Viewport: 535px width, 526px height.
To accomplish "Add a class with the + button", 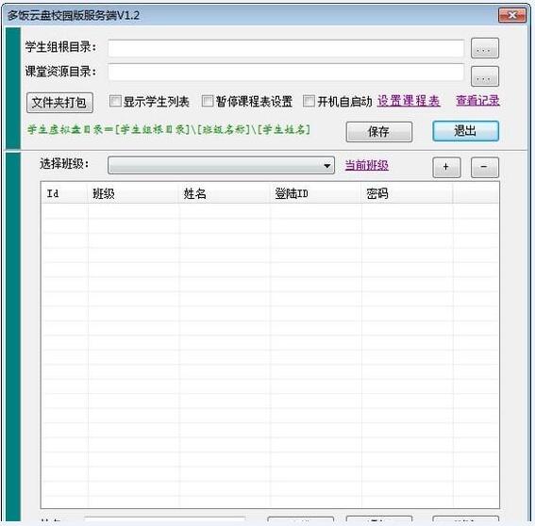I will [446, 167].
